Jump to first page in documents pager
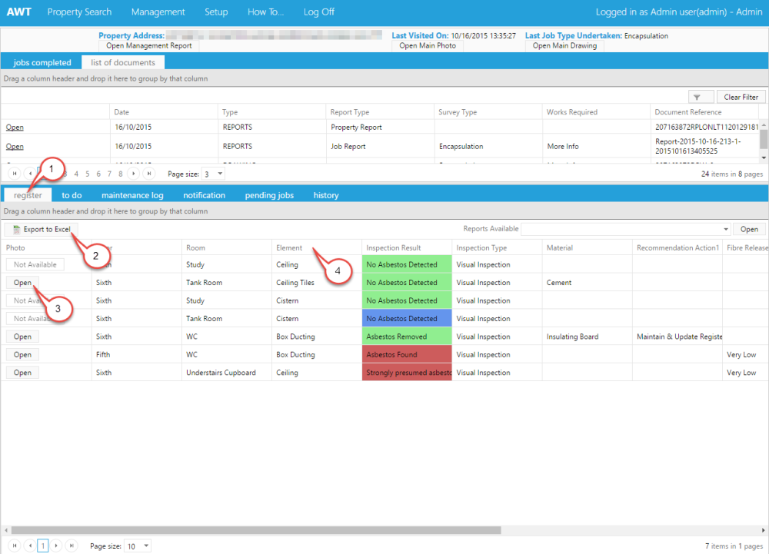 coord(15,174)
